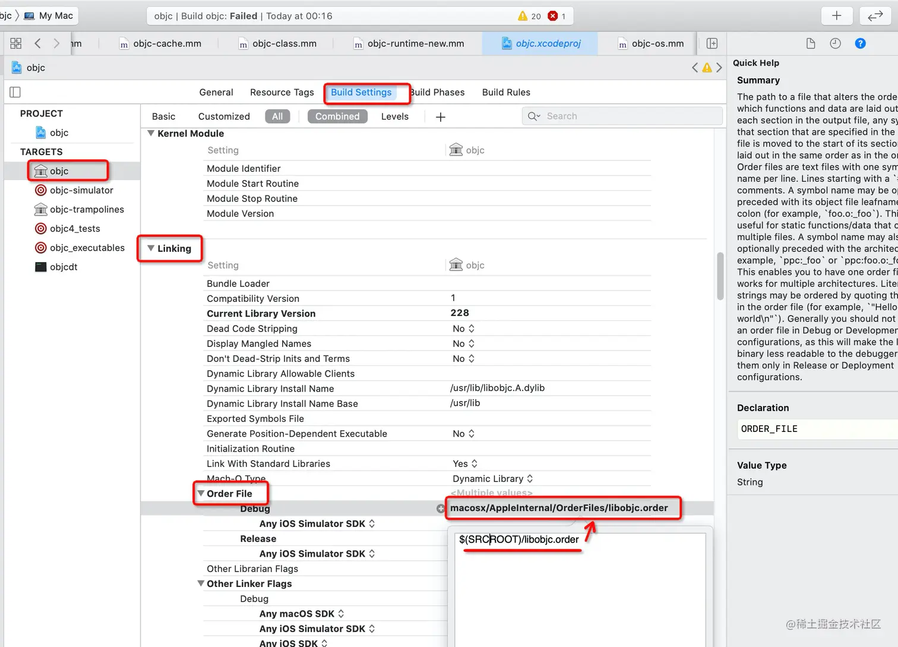The image size is (898, 647).
Task: Go back with the left chevron
Action: click(x=37, y=43)
